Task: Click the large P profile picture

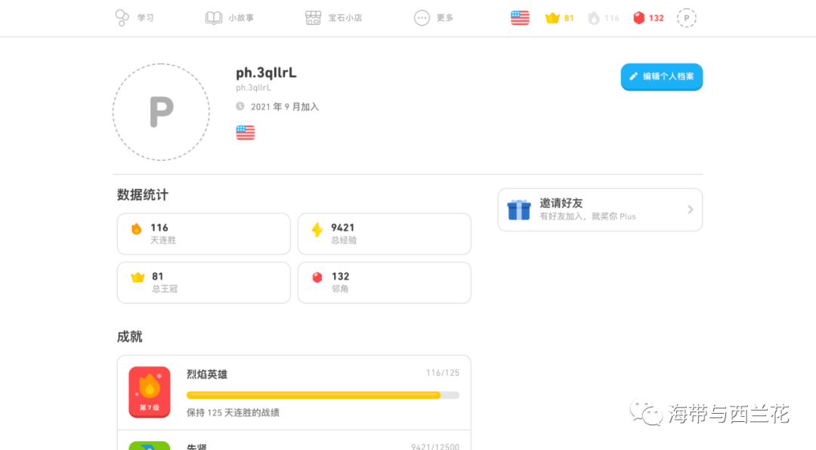Action: coord(161,112)
